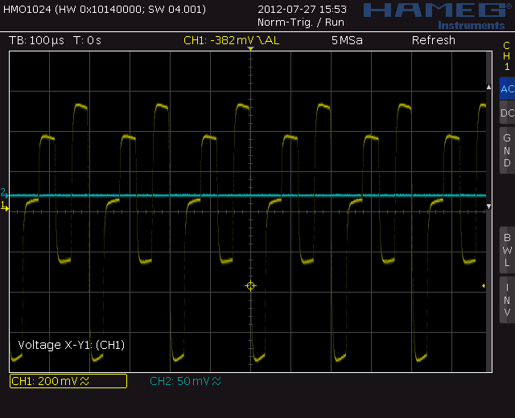This screenshot has height=418, width=515.
Task: Click the trigger level indicator on right edge
Action: pos(484,286)
